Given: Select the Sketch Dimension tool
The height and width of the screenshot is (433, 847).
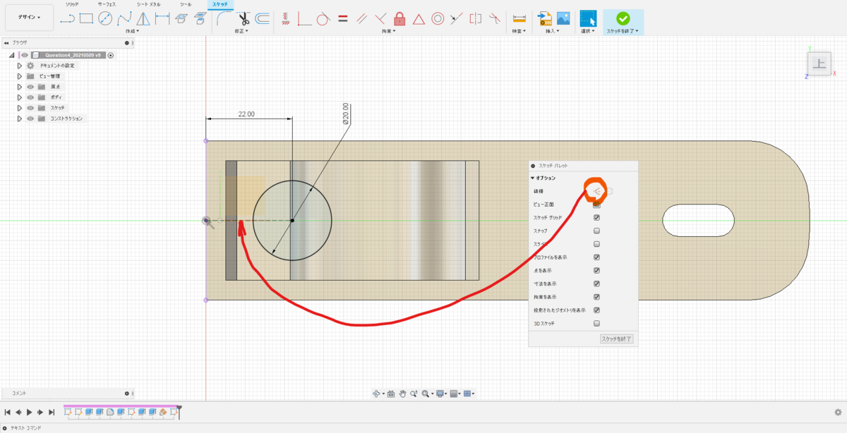Looking at the screenshot, I should [x=162, y=18].
